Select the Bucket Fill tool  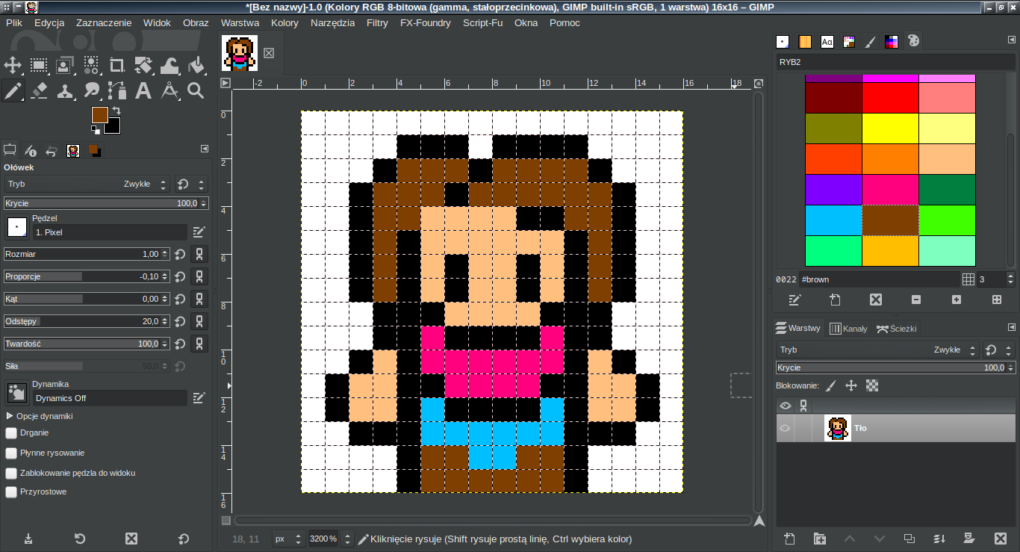[196, 65]
